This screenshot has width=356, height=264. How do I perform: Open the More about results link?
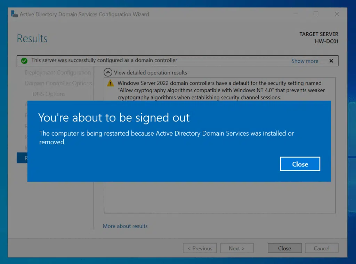[125, 226]
